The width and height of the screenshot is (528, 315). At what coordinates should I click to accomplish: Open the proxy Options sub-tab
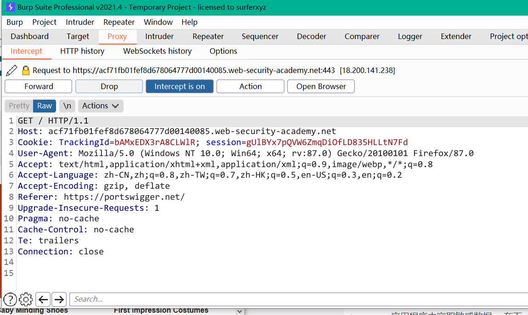[223, 51]
